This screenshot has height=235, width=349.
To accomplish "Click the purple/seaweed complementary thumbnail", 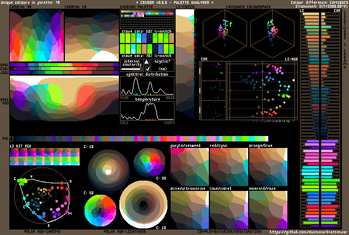I will (x=189, y=166).
